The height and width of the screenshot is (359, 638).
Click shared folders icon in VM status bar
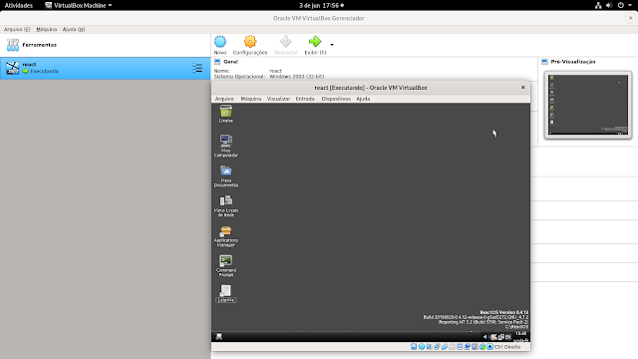pyautogui.click(x=452, y=347)
